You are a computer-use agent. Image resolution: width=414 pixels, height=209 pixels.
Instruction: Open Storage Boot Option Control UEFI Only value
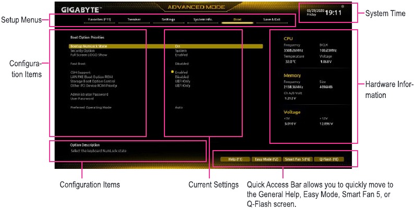[182, 81]
